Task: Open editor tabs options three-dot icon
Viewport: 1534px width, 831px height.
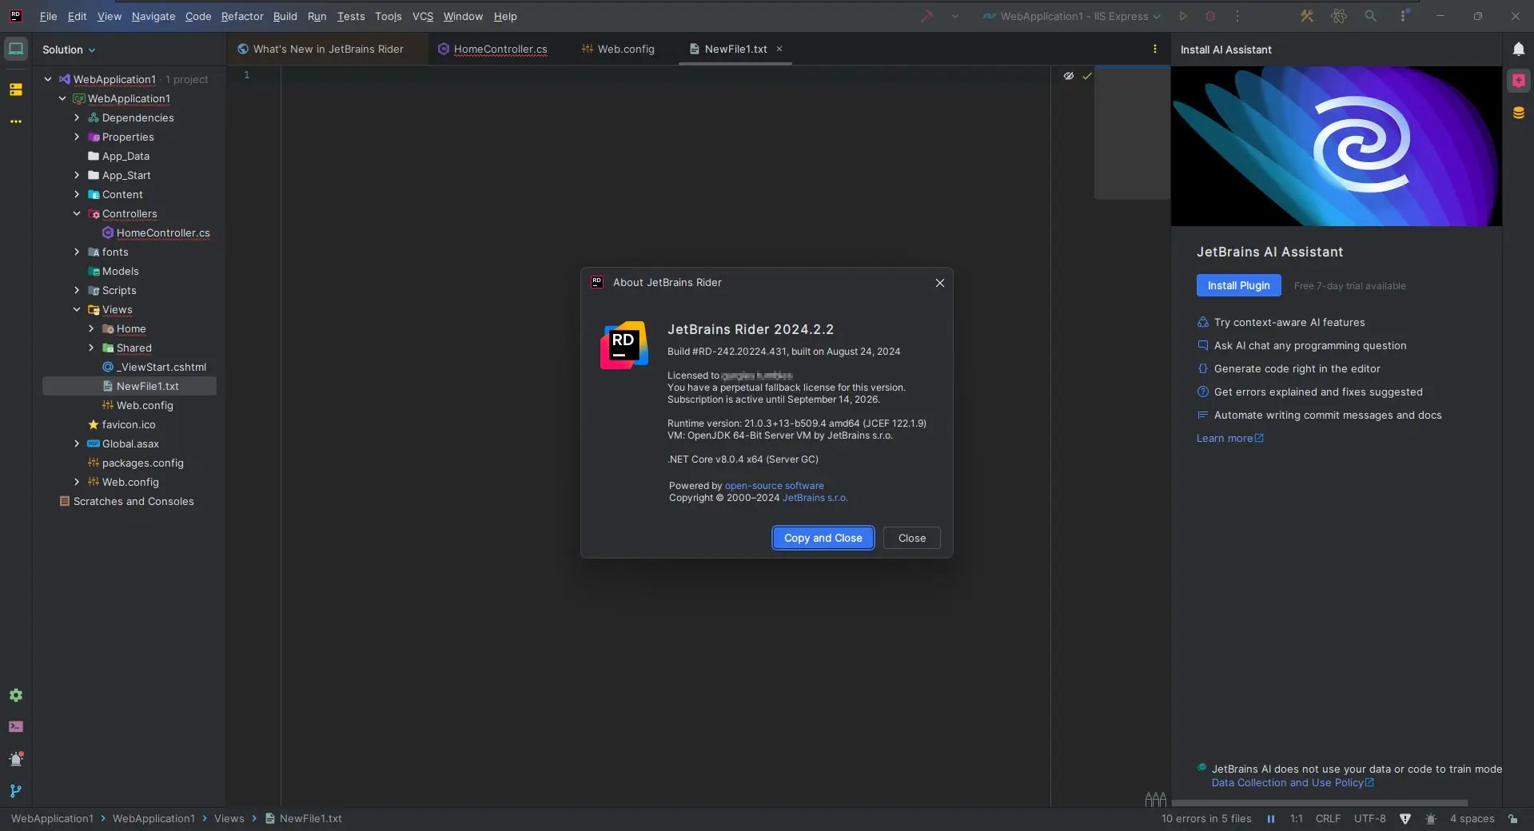Action: coord(1154,49)
